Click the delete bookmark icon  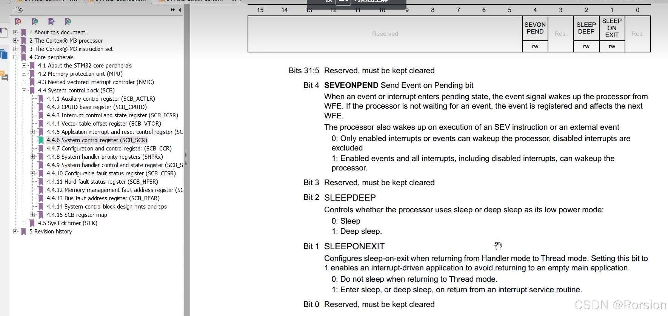tap(18, 21)
